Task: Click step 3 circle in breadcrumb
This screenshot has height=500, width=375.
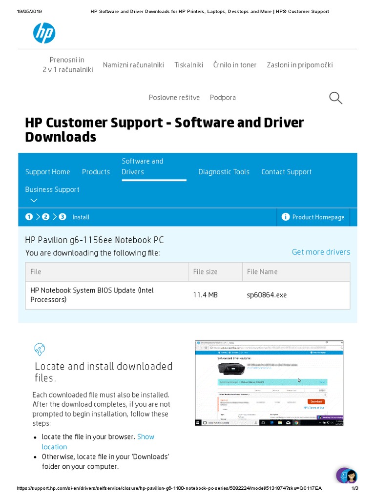Action: [62, 217]
